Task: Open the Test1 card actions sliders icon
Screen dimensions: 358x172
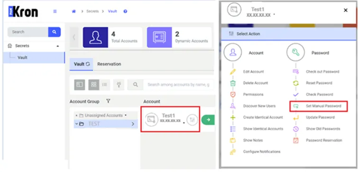Action: [x=192, y=120]
